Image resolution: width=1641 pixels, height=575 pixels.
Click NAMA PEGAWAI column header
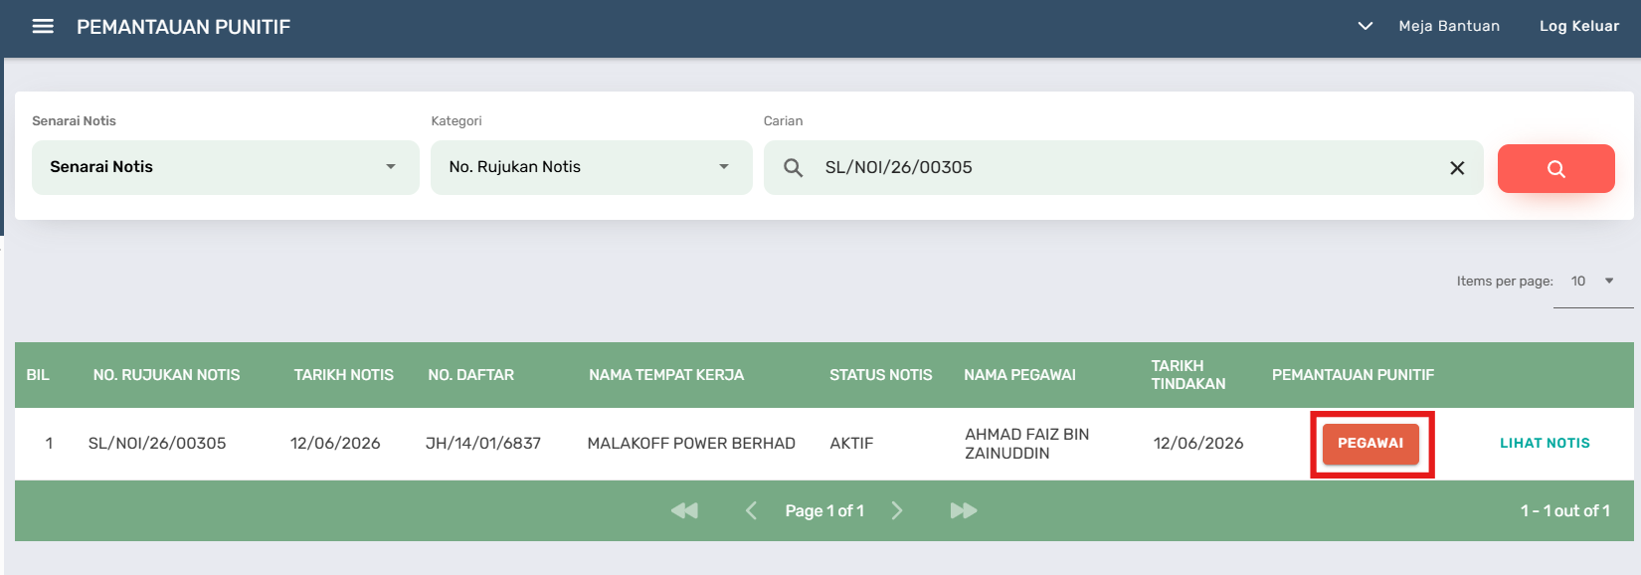tap(1019, 375)
